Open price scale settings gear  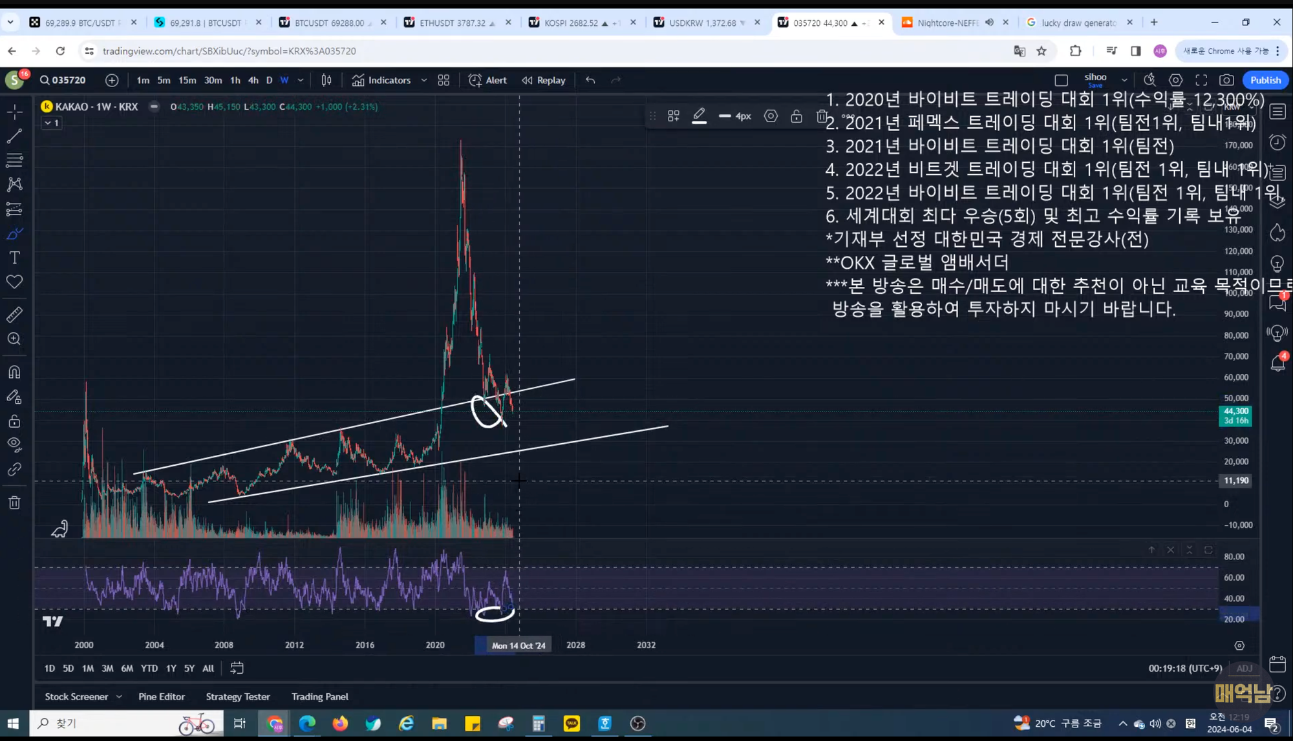point(1239,645)
